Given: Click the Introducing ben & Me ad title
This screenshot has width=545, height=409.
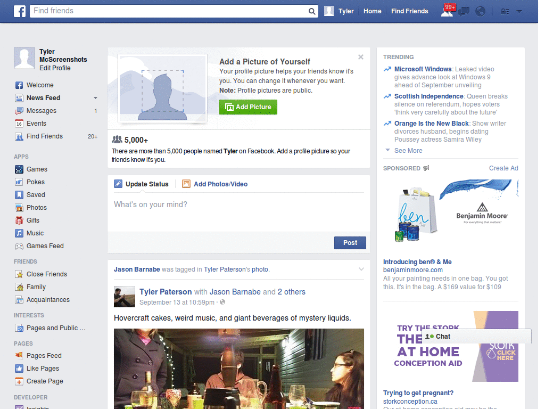Looking at the screenshot, I should point(417,262).
